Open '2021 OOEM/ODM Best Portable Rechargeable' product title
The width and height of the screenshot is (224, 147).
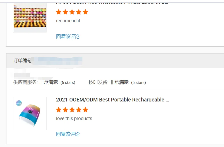click(112, 100)
